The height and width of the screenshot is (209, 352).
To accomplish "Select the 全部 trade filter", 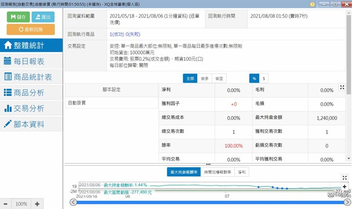I will [190, 79].
